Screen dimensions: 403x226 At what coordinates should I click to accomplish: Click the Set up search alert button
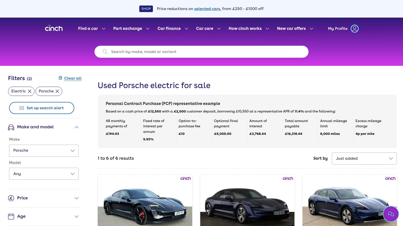point(42,108)
